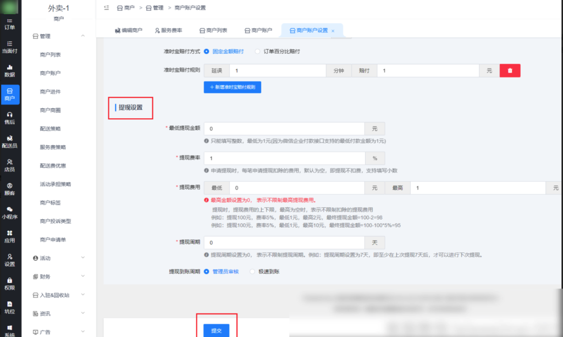Click the 小程序 mini-program icon
The width and height of the screenshot is (563, 337).
(x=10, y=212)
